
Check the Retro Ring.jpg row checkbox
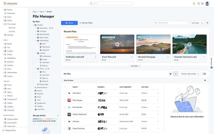pyautogui.click(x=65, y=100)
